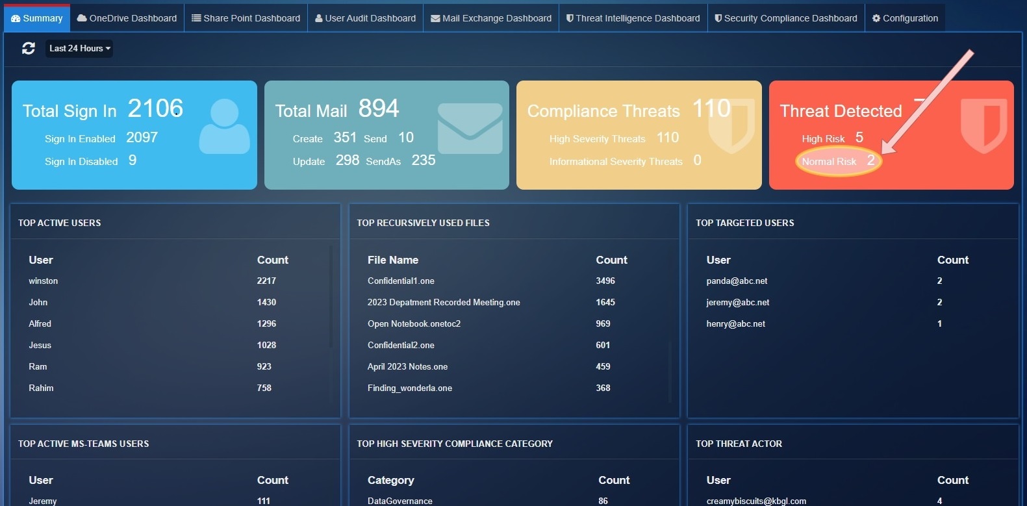Click the TOP ACTIVE MS-TEAMS USERS panel title

click(x=84, y=444)
